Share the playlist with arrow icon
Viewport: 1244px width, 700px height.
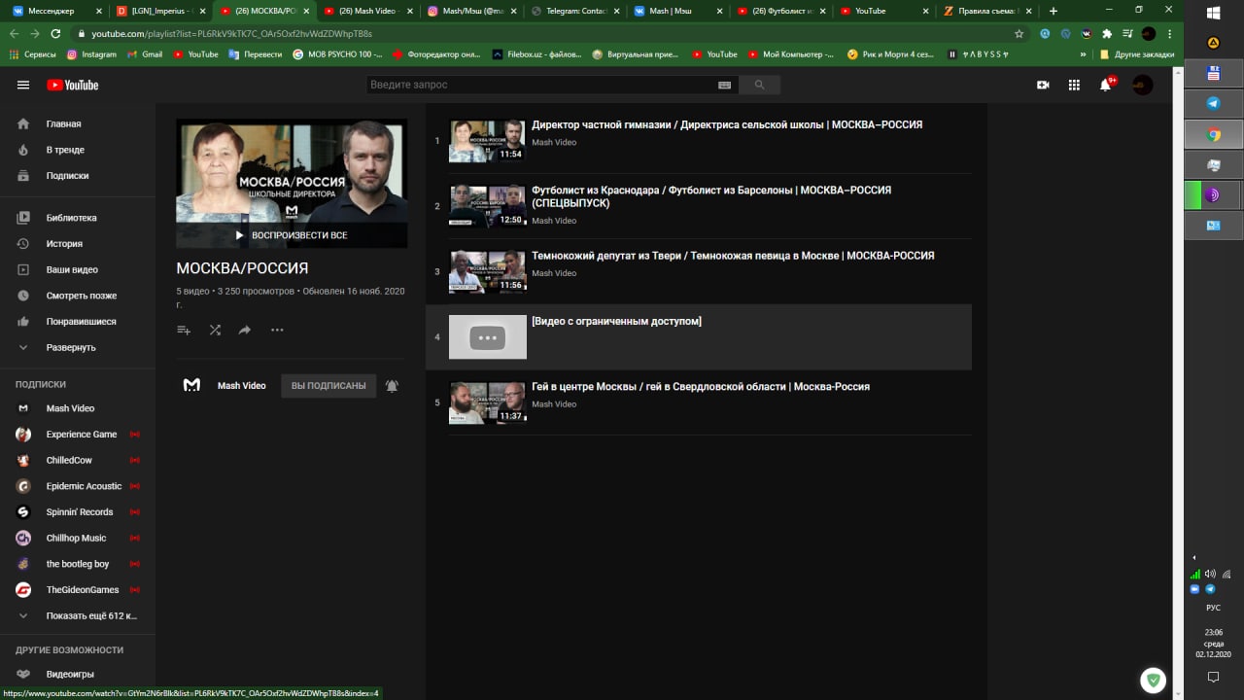click(x=245, y=330)
